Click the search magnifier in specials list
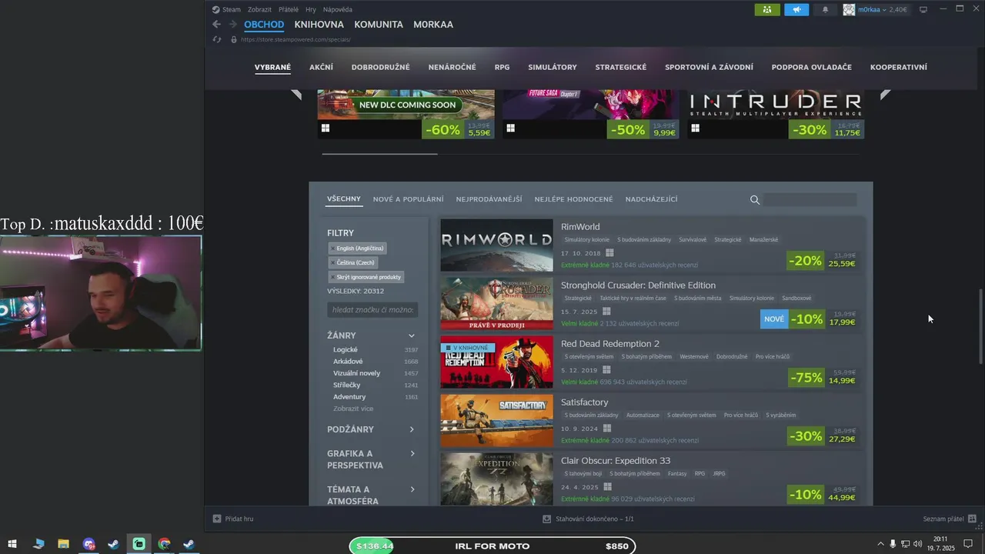The height and width of the screenshot is (554, 985). click(755, 200)
